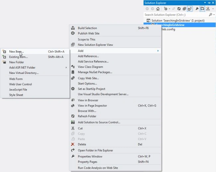The height and width of the screenshot is (172, 216).
Task: Click the Build Selection icon
Action: pos(73,28)
